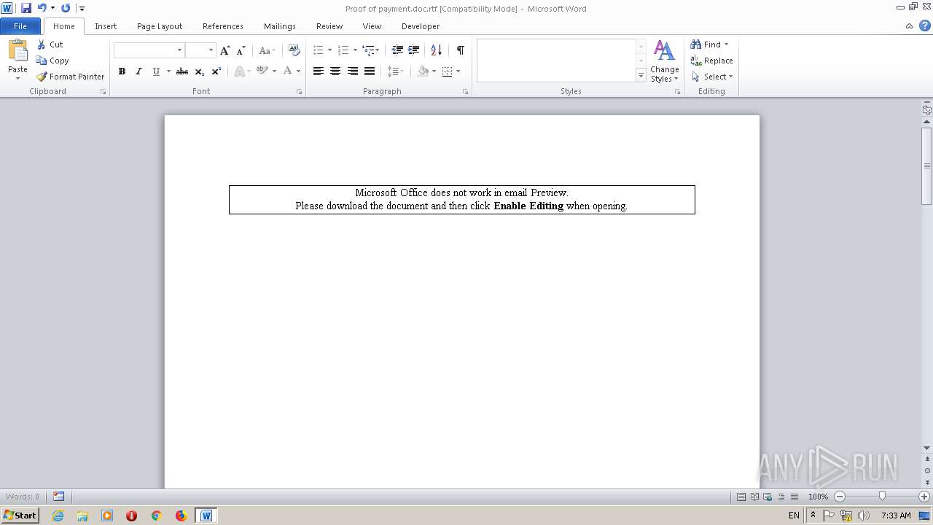
Task: Justify paragraph text
Action: click(370, 71)
